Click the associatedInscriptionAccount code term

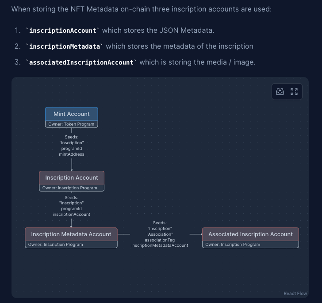81,62
